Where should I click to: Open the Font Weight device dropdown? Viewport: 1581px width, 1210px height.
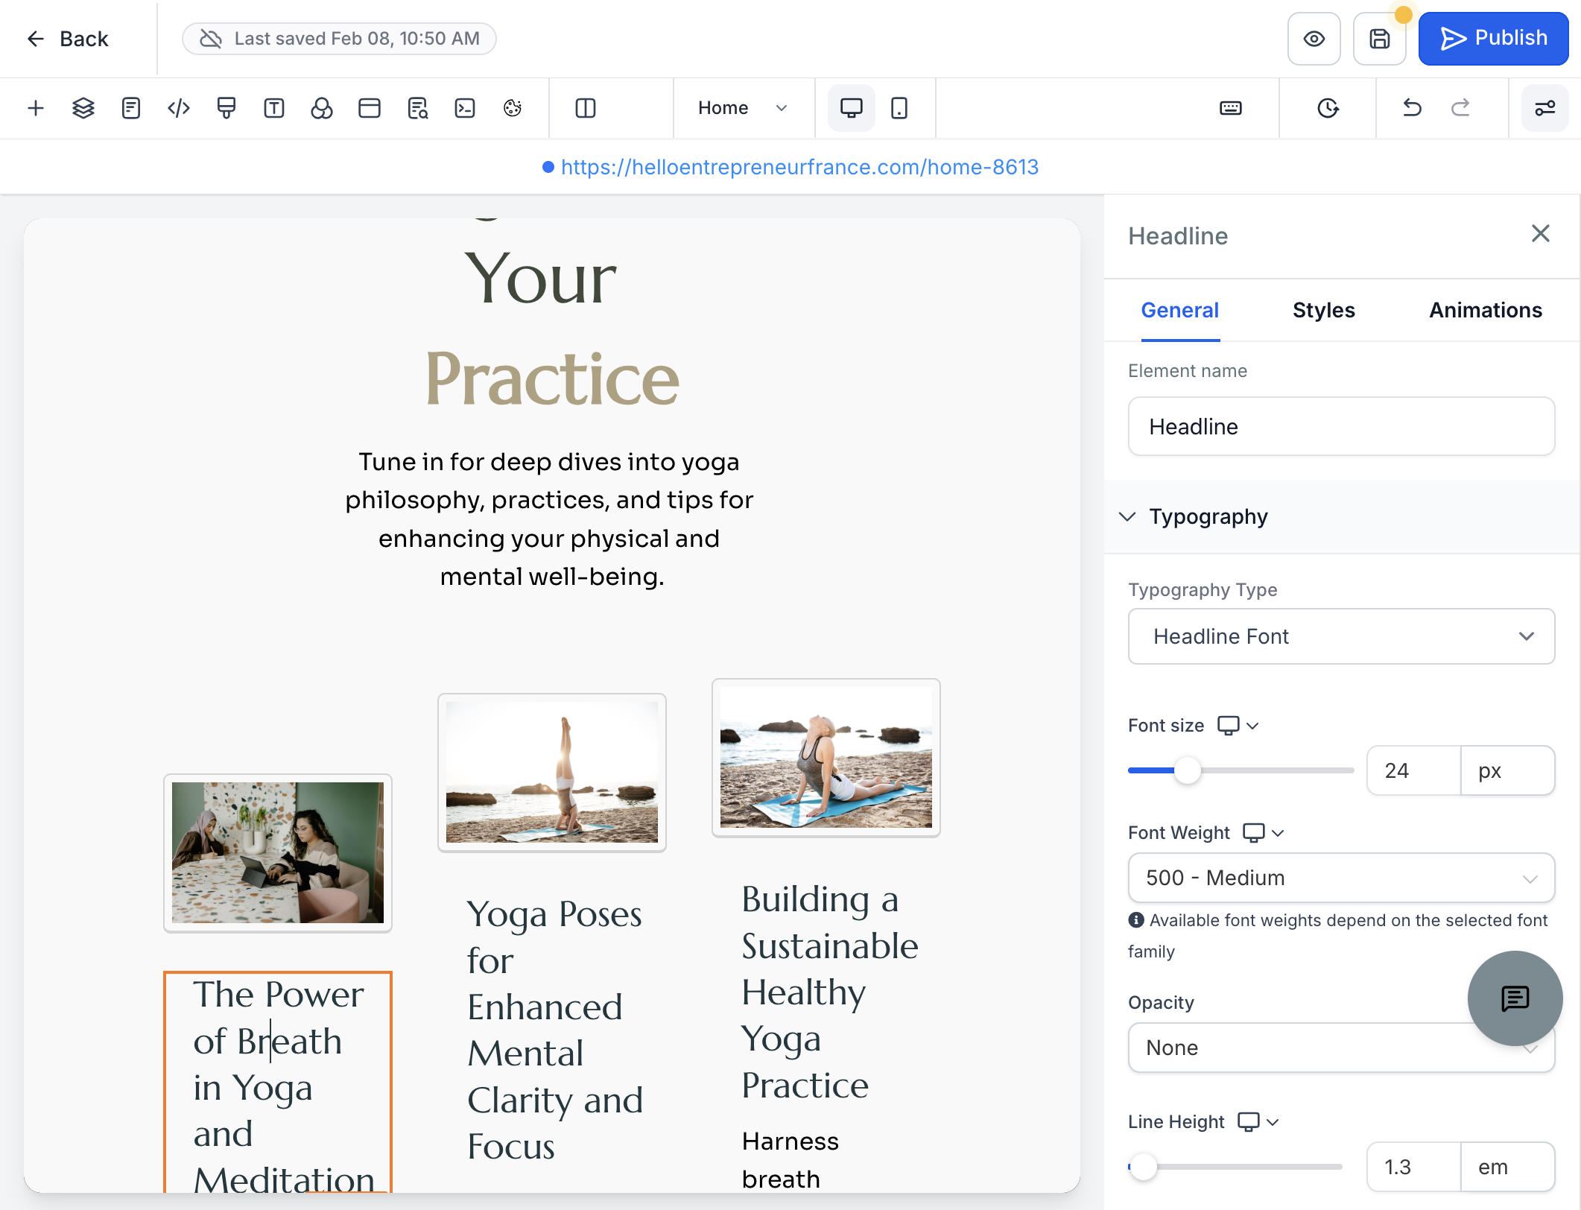(1264, 833)
